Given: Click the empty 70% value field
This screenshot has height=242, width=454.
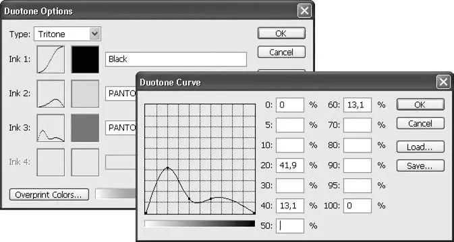Looking at the screenshot, I should click(358, 125).
